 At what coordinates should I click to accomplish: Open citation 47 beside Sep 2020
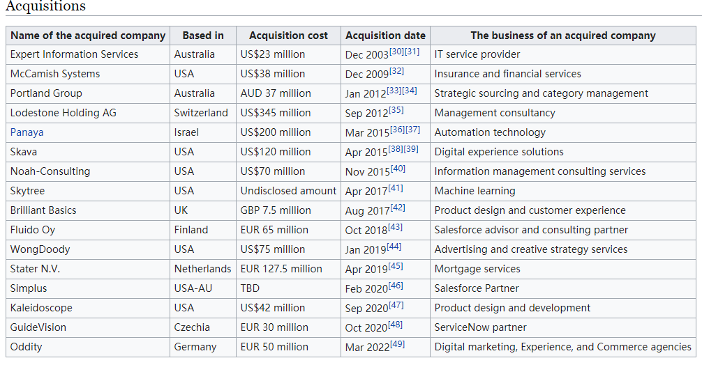[x=396, y=305]
